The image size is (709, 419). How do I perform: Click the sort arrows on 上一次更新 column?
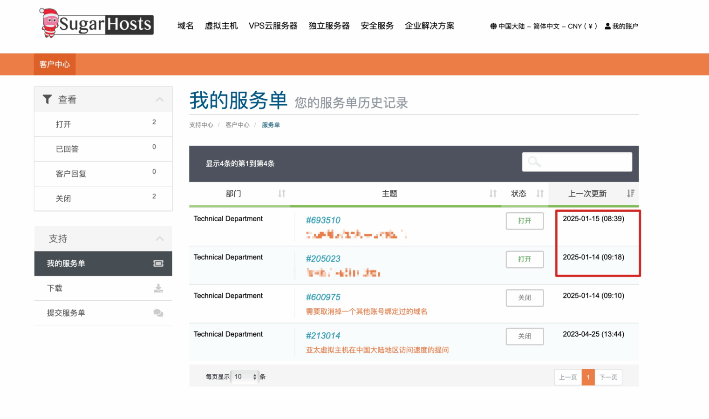pyautogui.click(x=630, y=194)
